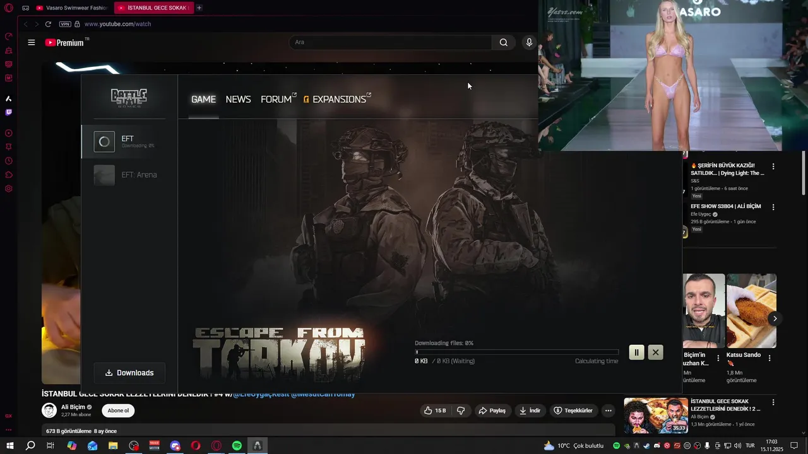Like the video with thumbs up

click(435, 410)
